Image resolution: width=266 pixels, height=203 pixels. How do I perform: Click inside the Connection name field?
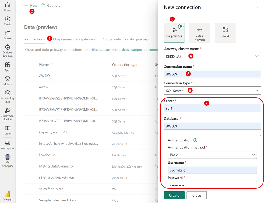pos(212,74)
